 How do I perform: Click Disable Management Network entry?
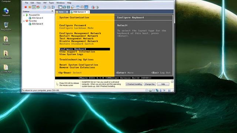(79, 41)
